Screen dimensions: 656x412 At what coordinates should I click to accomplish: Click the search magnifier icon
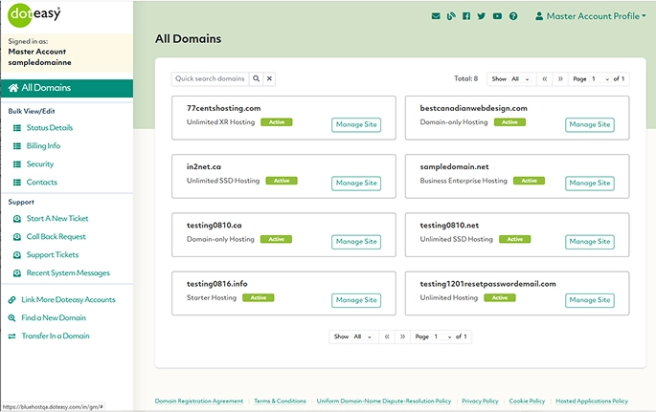point(256,78)
